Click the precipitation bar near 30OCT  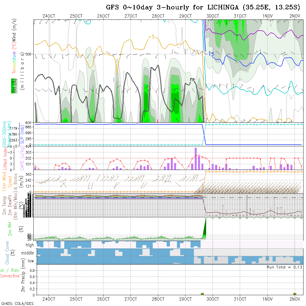pyautogui.click(x=203, y=294)
